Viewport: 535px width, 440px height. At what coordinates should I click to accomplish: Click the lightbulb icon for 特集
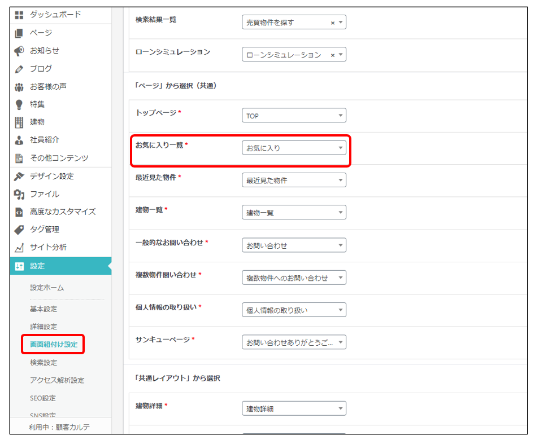coord(19,104)
